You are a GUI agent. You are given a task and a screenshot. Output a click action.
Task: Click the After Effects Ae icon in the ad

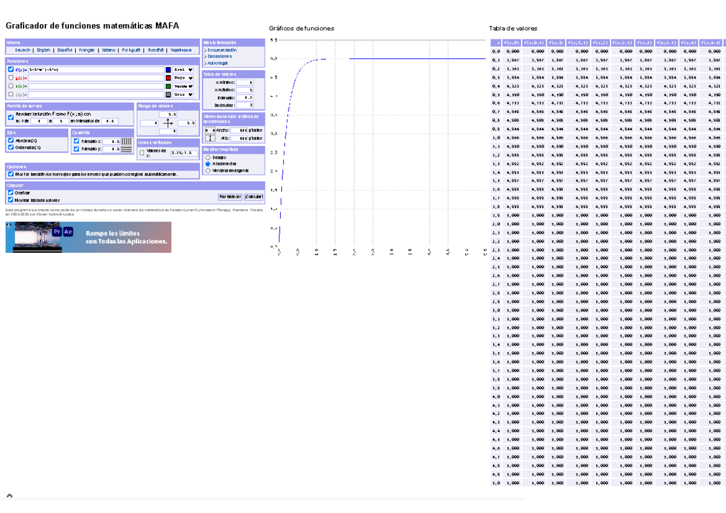point(68,232)
